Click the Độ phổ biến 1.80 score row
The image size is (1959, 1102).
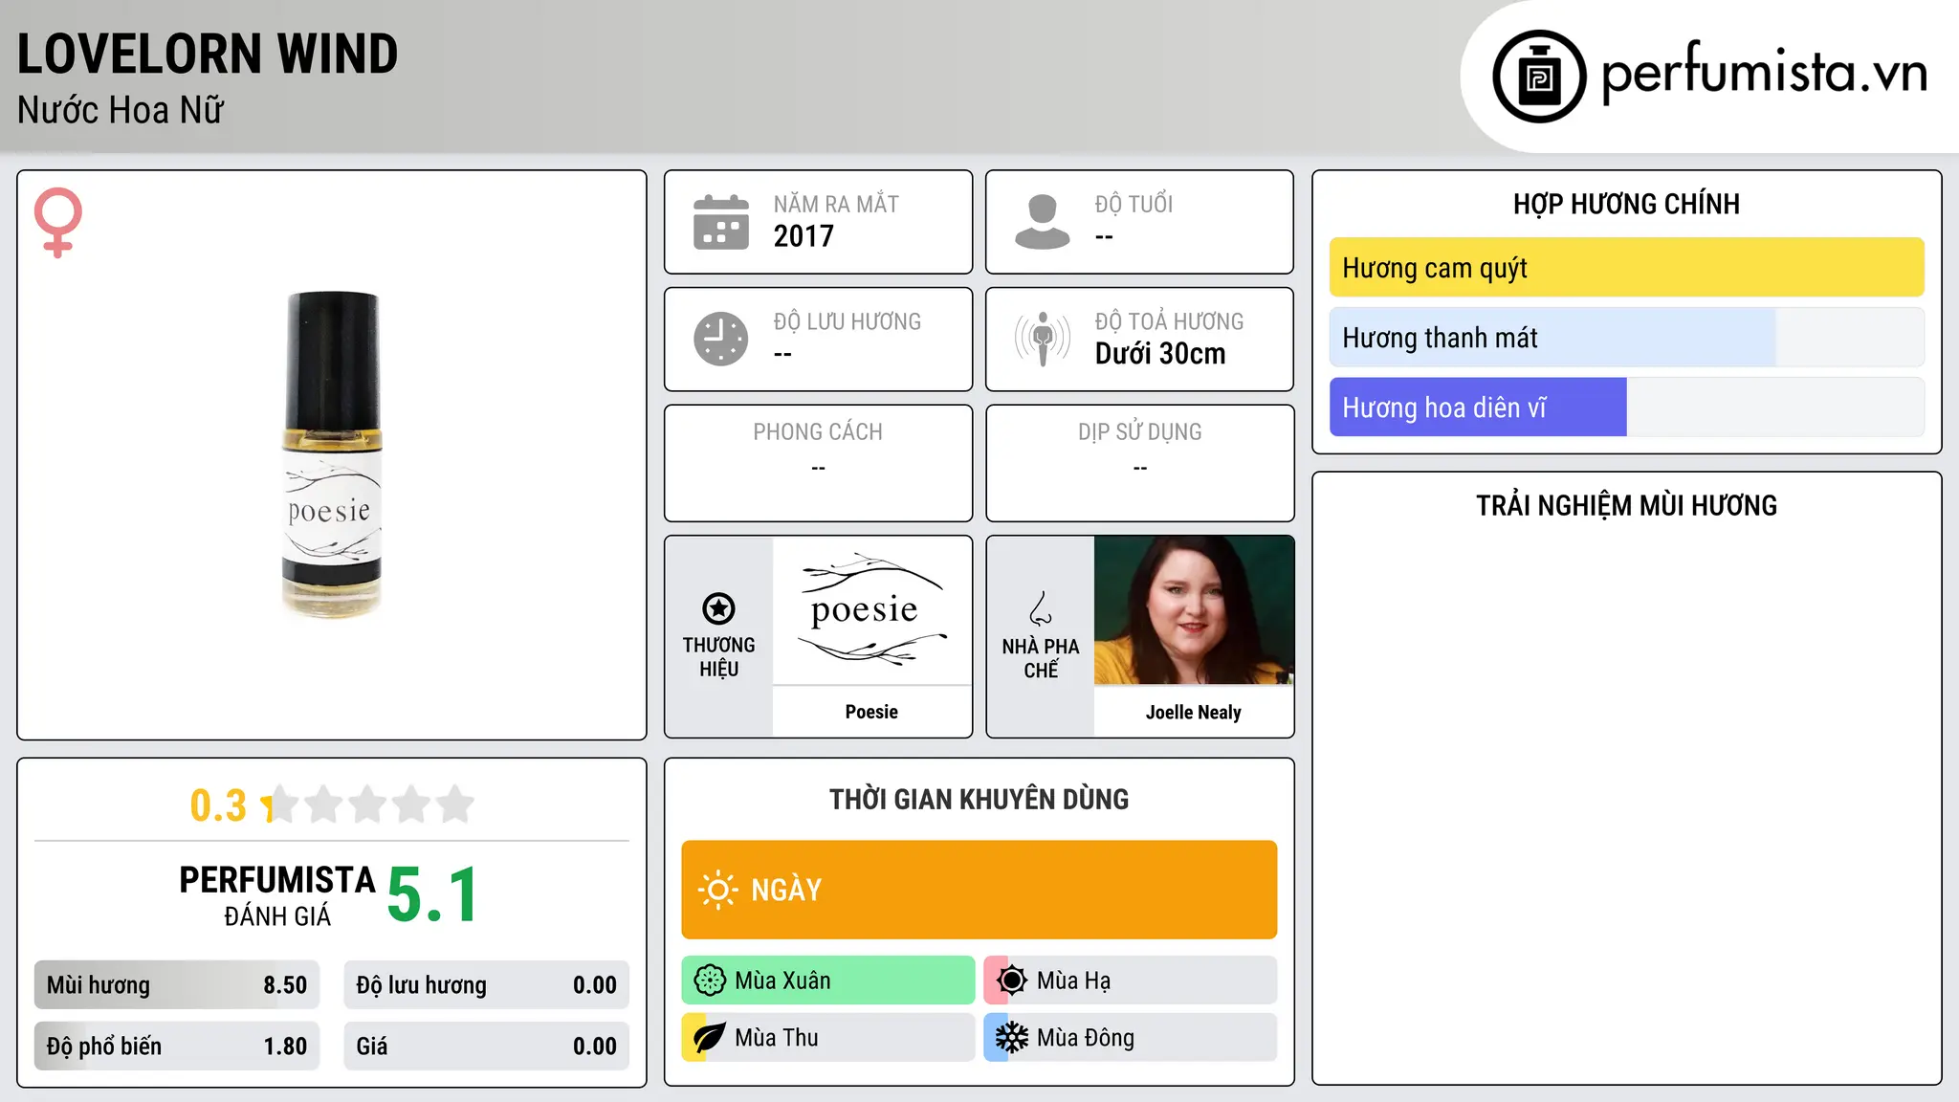(177, 1047)
